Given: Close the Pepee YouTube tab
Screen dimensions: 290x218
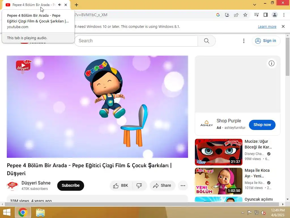Looking at the screenshot, I should pos(66,5).
